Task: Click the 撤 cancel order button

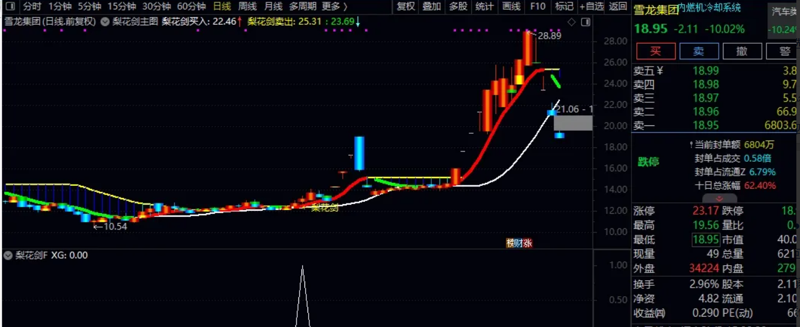Action: [741, 51]
